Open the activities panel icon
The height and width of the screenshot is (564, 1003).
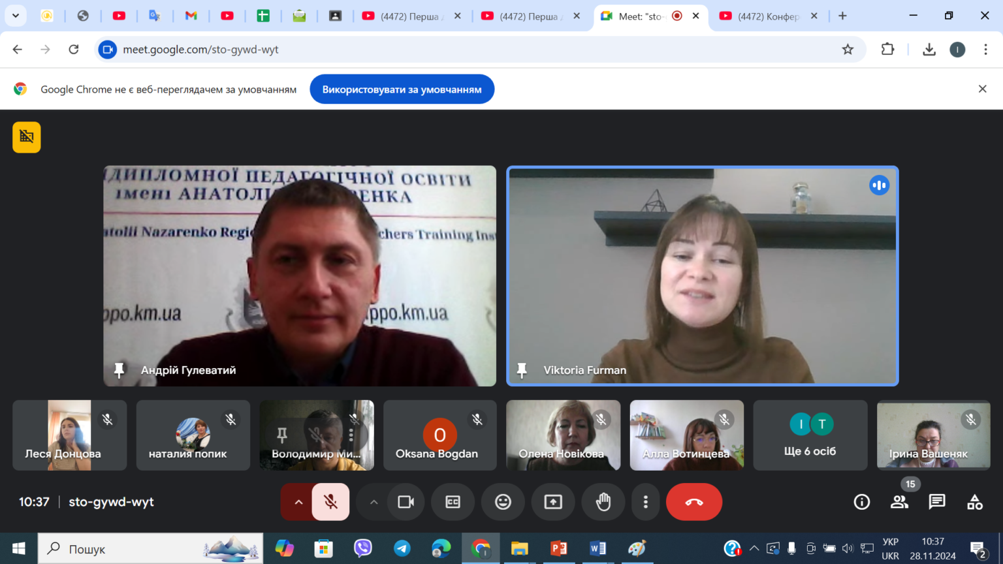975,502
